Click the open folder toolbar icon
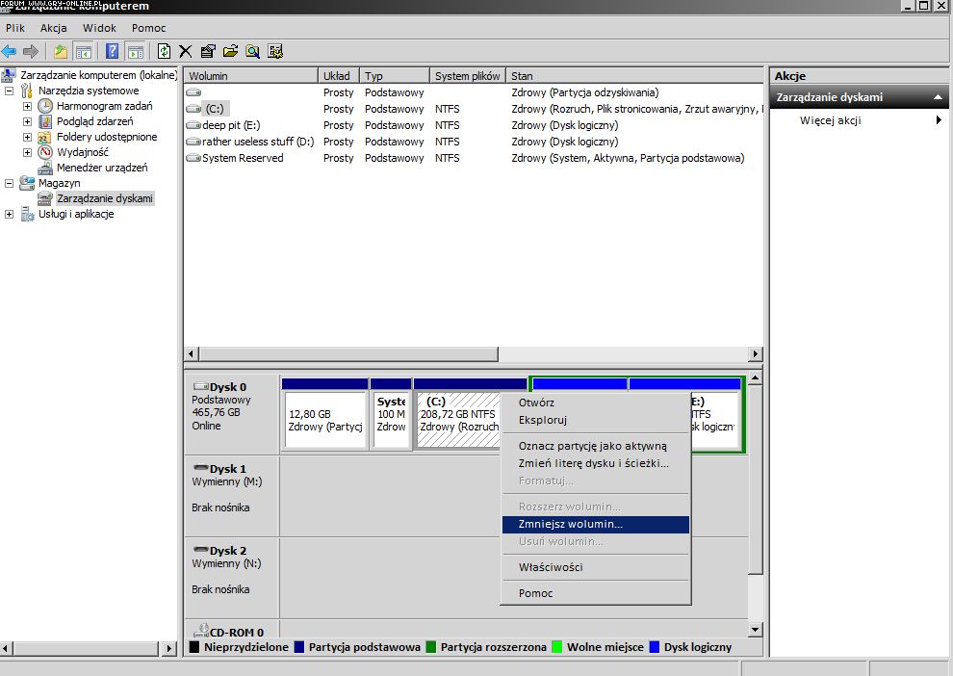This screenshot has height=676, width=953. [x=230, y=52]
